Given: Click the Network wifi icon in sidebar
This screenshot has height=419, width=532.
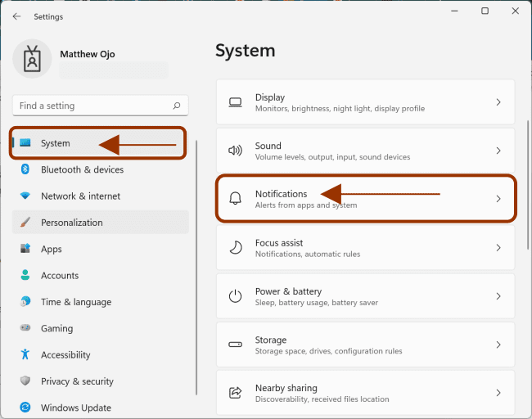Looking at the screenshot, I should click(25, 196).
